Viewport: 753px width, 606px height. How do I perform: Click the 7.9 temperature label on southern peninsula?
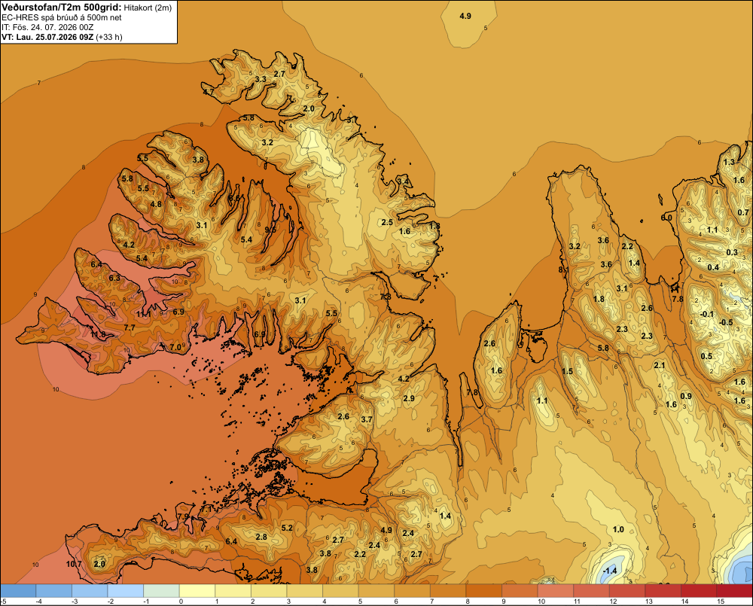click(183, 516)
